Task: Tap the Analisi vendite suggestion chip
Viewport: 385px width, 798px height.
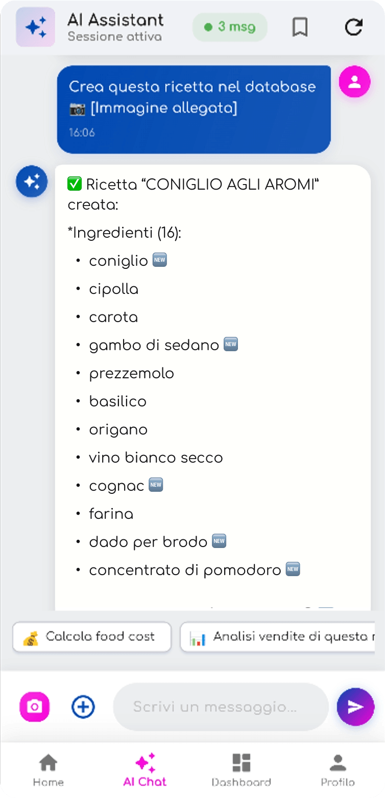Action: pyautogui.click(x=278, y=637)
